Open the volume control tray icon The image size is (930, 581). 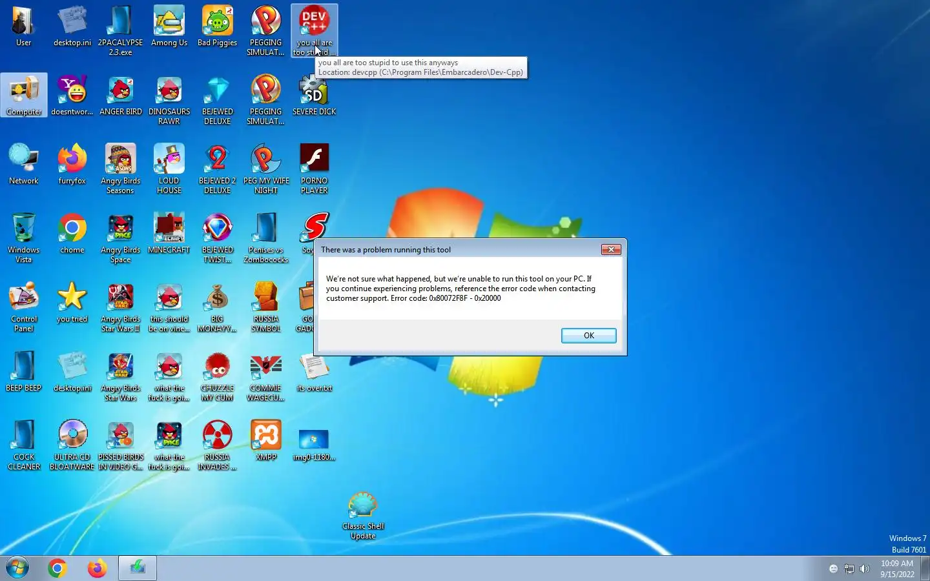(865, 569)
